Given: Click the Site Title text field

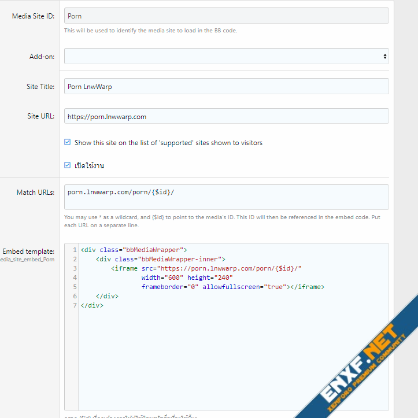Looking at the screenshot, I should click(226, 87).
